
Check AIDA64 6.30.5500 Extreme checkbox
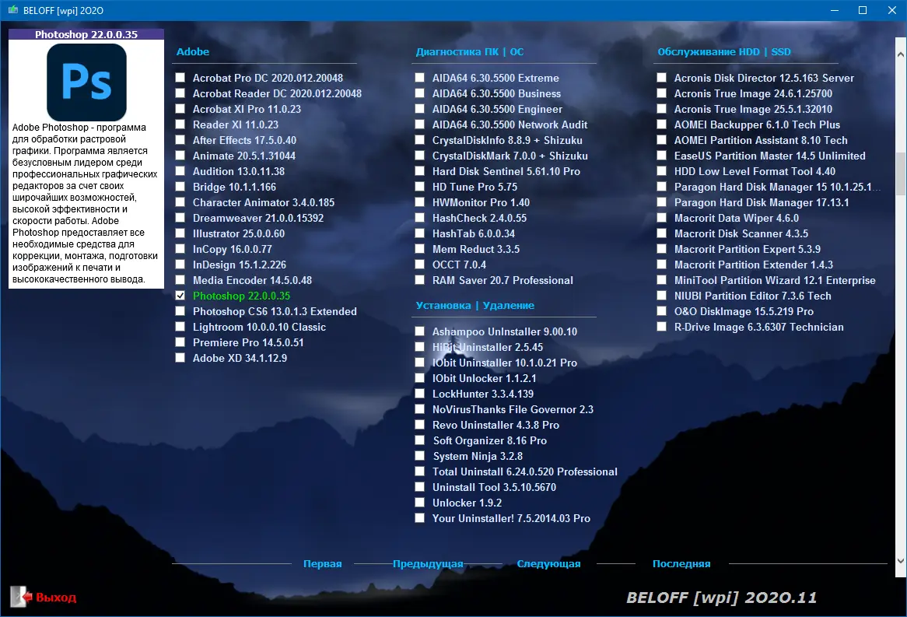[420, 78]
